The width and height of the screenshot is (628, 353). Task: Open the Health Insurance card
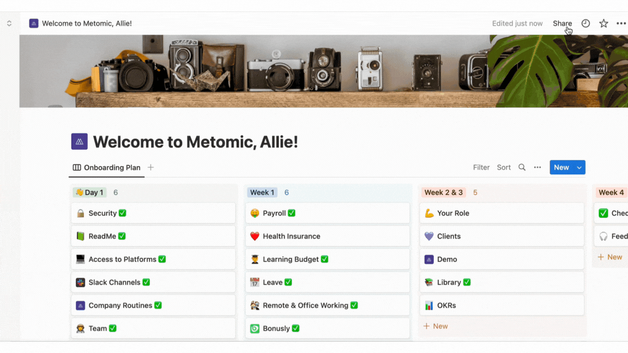coord(328,236)
